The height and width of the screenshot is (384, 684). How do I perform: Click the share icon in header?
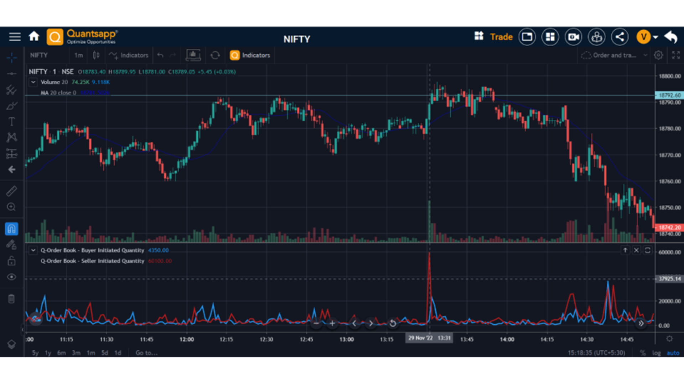620,37
